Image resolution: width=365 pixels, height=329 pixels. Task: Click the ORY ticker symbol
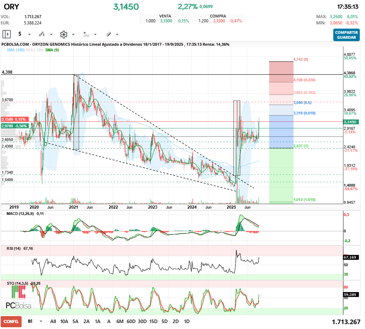coord(11,7)
